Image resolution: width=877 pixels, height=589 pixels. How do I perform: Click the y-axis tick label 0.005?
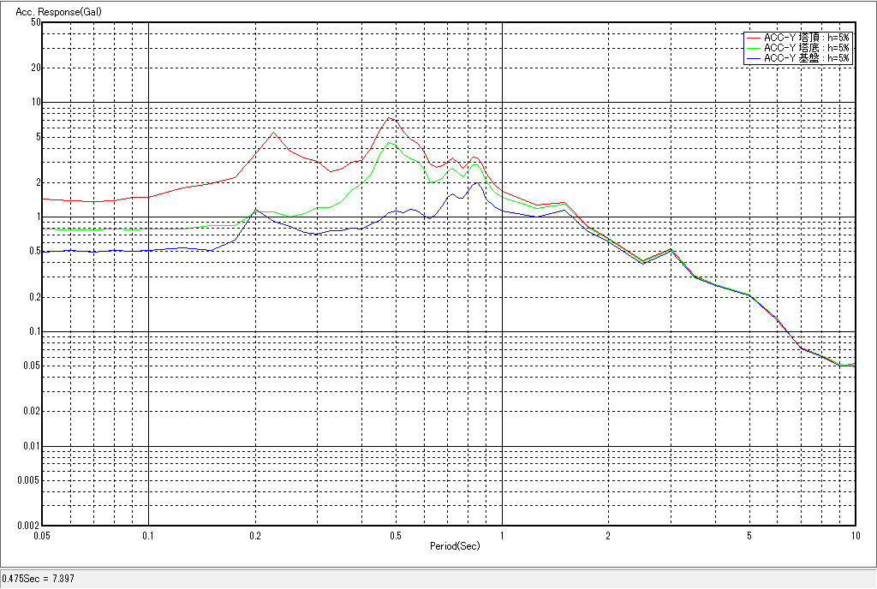(x=30, y=480)
